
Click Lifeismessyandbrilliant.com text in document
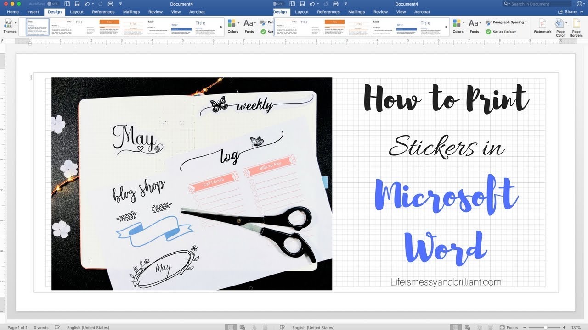[x=445, y=282]
